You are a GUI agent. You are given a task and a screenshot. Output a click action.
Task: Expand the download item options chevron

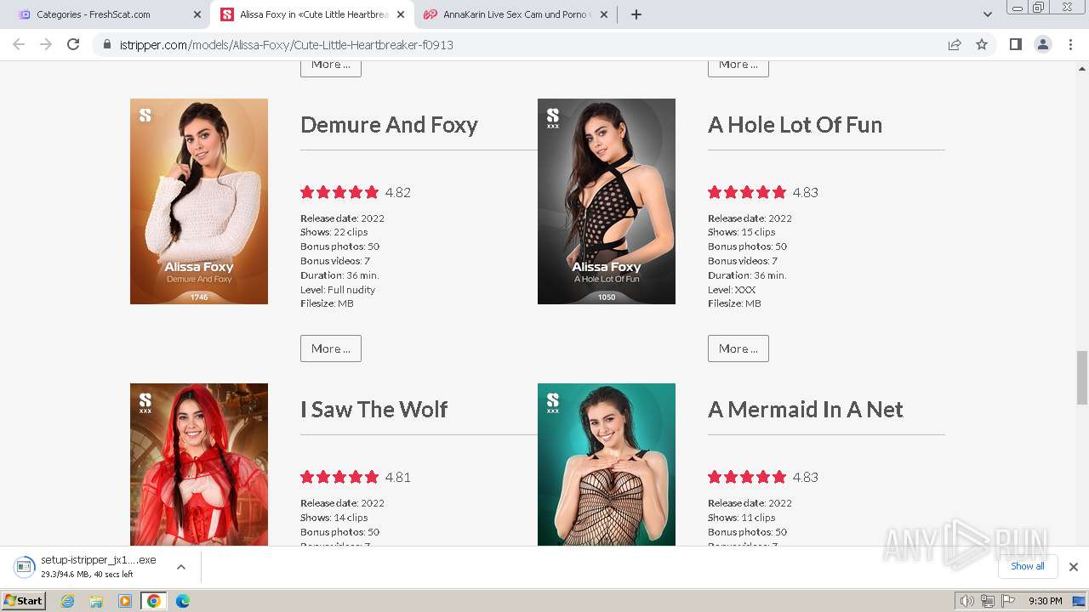point(181,567)
